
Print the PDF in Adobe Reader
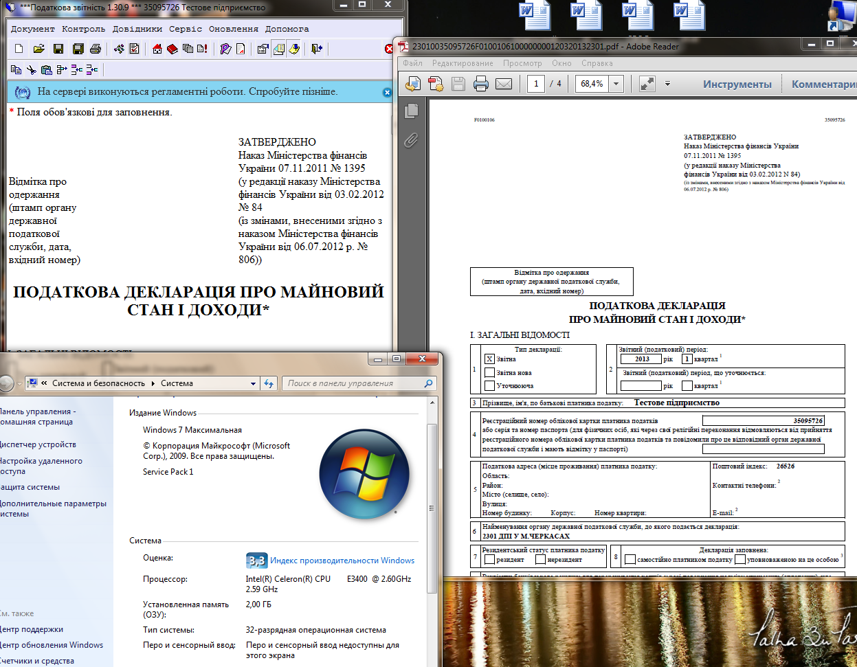[480, 84]
